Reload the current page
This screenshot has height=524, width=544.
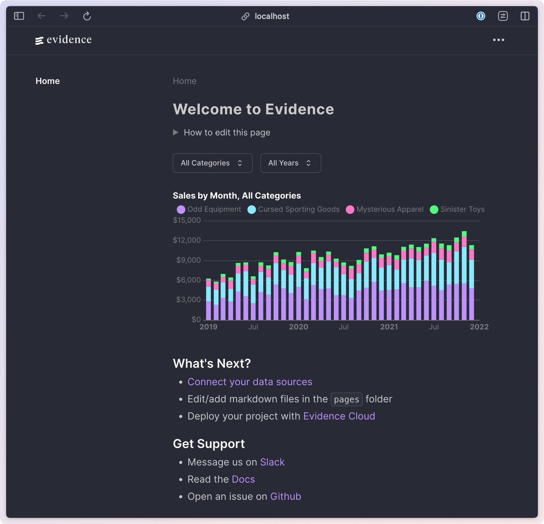click(x=87, y=16)
